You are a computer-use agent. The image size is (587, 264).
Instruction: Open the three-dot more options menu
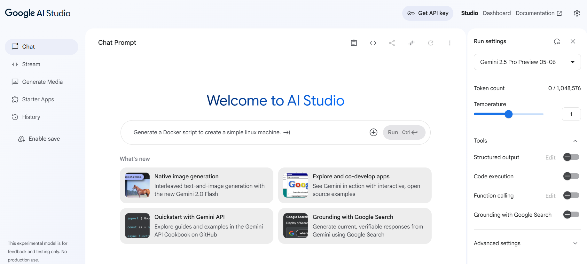(450, 43)
